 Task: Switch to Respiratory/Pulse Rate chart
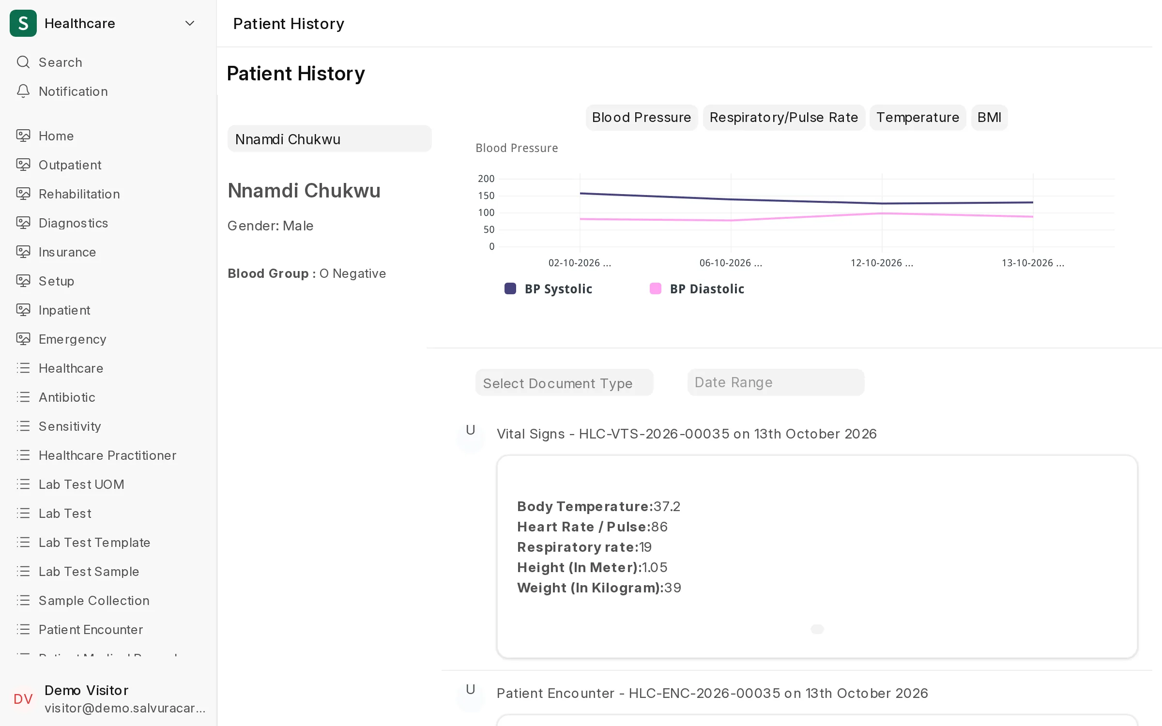click(x=784, y=118)
